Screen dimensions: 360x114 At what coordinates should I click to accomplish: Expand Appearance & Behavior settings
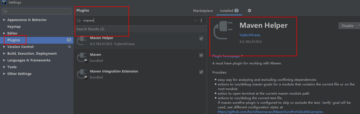coord(4,20)
